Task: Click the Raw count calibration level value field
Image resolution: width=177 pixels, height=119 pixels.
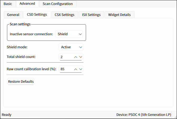Action: point(66,69)
